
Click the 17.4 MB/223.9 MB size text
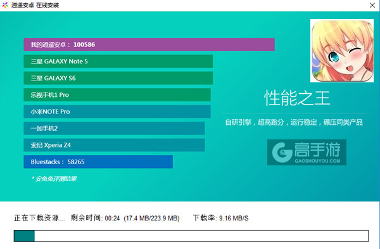click(152, 218)
